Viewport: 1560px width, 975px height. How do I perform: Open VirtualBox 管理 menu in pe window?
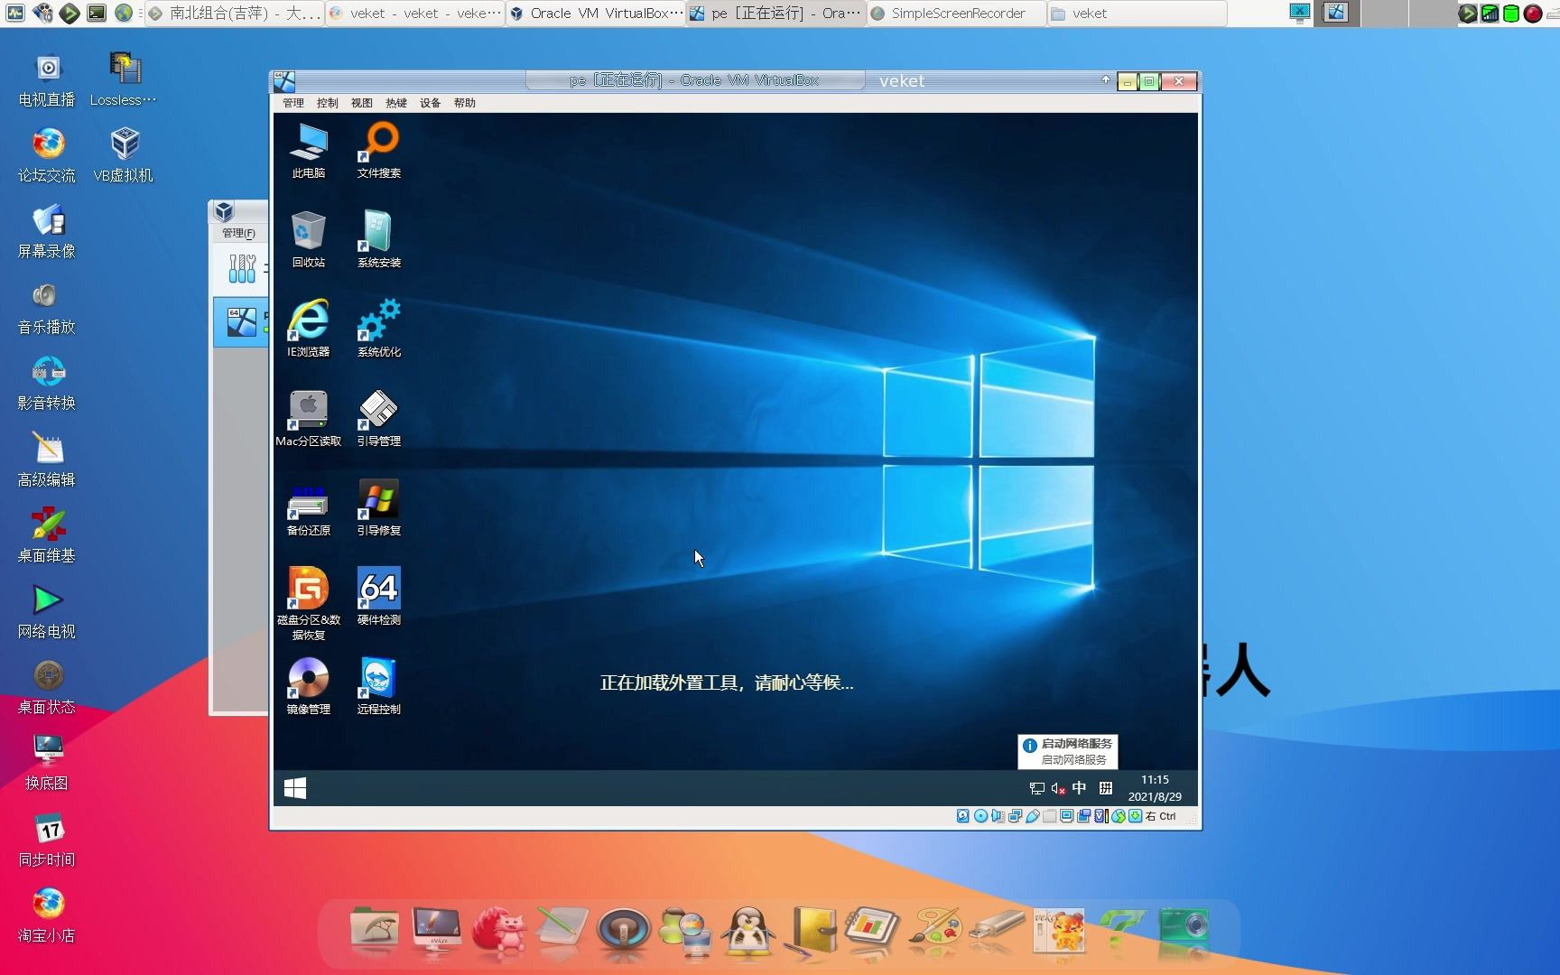[x=293, y=103]
